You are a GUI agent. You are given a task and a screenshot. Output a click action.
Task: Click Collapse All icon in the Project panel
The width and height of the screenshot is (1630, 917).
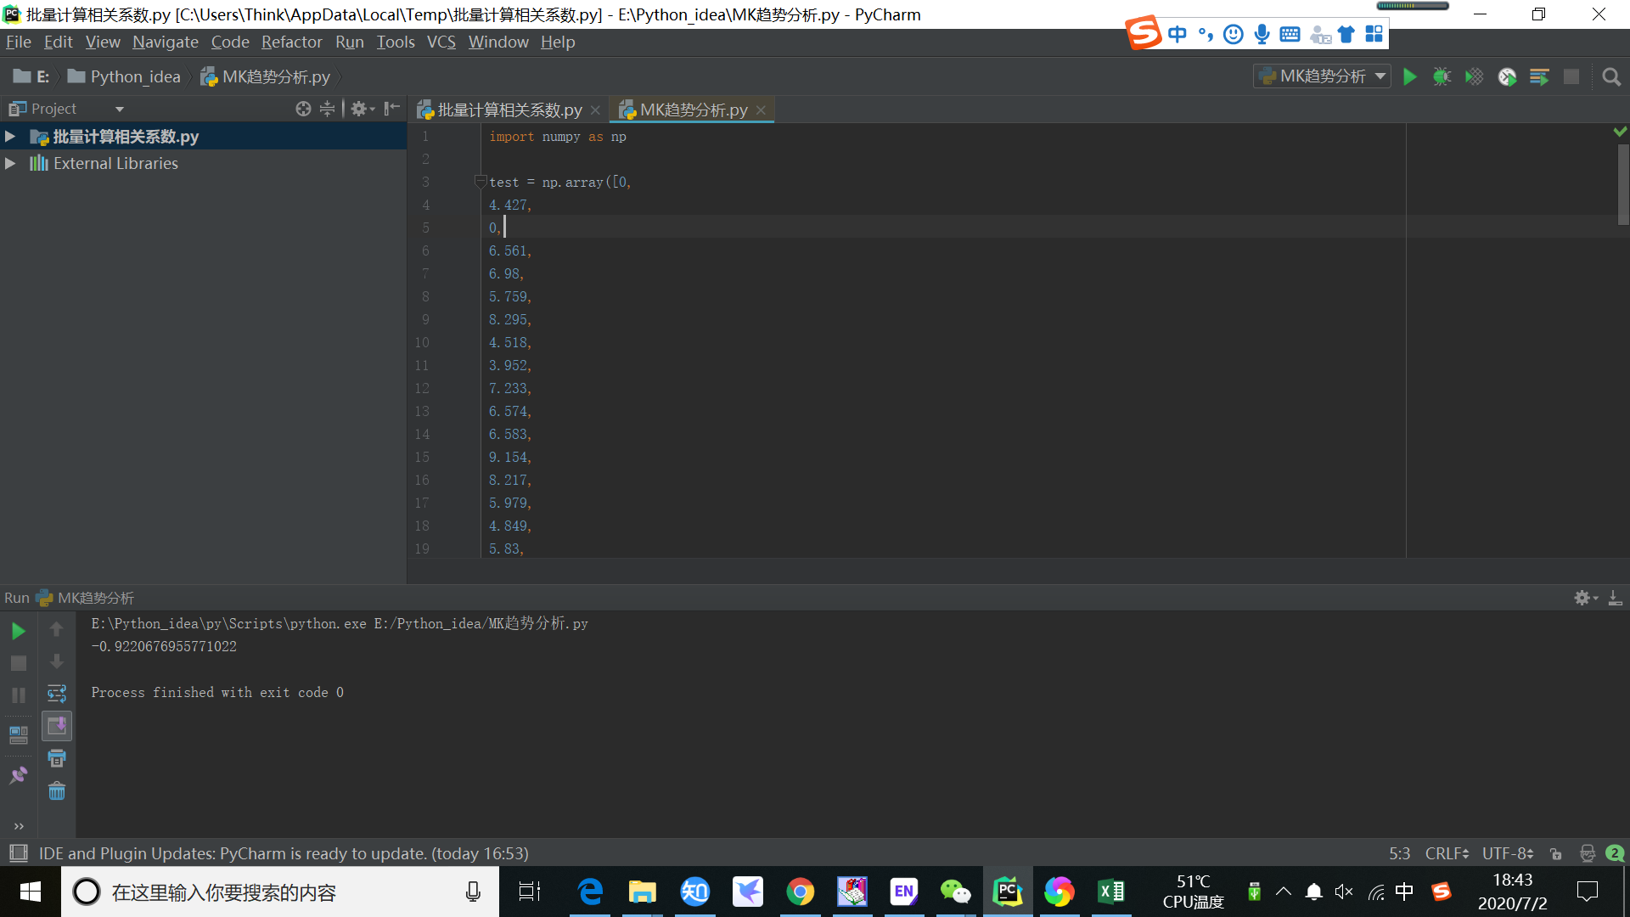click(x=327, y=109)
